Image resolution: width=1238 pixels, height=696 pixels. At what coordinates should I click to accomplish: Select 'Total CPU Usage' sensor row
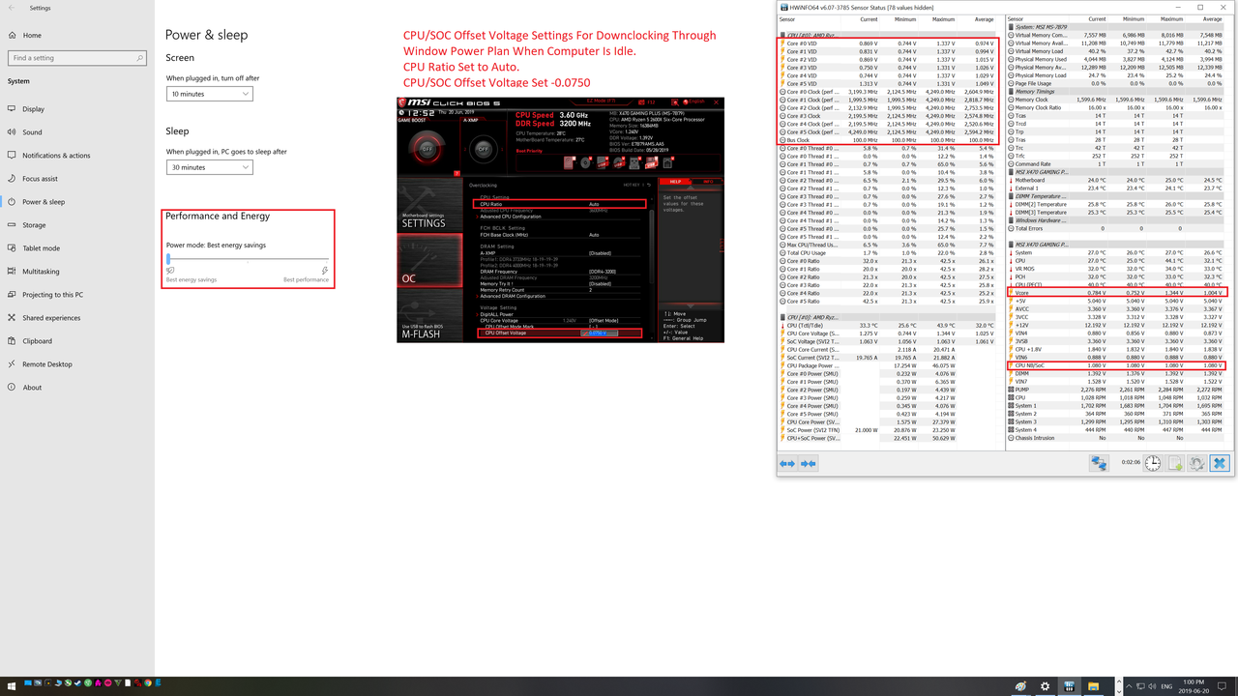[887, 253]
